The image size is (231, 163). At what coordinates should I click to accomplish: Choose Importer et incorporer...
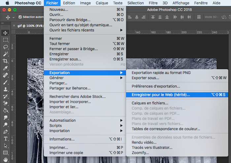pyautogui.click(x=85, y=102)
